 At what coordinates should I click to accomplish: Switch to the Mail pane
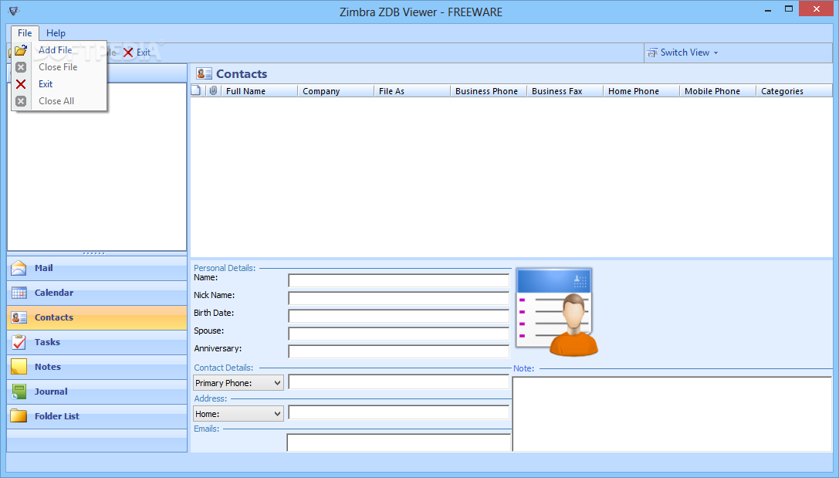[x=96, y=268]
